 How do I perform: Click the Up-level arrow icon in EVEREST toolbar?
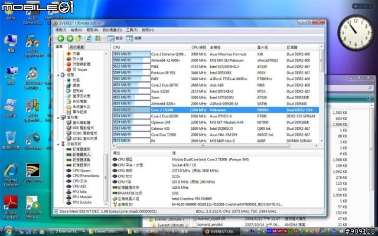coord(79,38)
